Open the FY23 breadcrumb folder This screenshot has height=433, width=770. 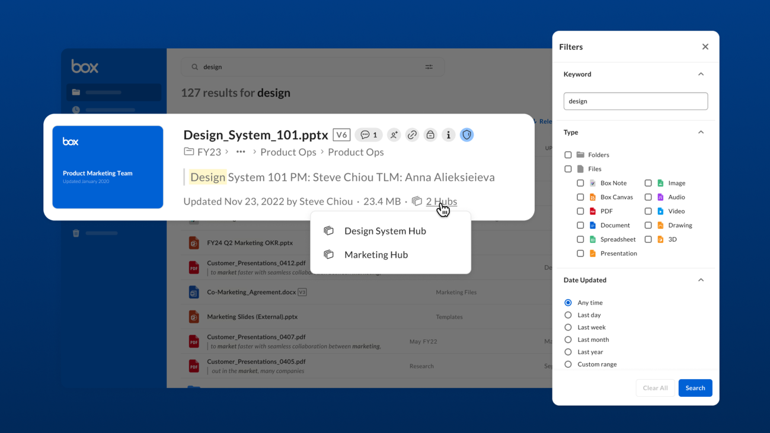(209, 152)
